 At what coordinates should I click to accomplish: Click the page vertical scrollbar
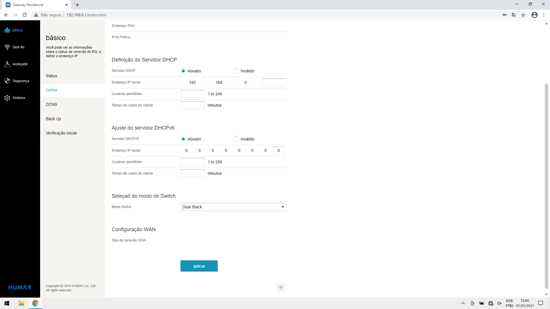pyautogui.click(x=546, y=186)
